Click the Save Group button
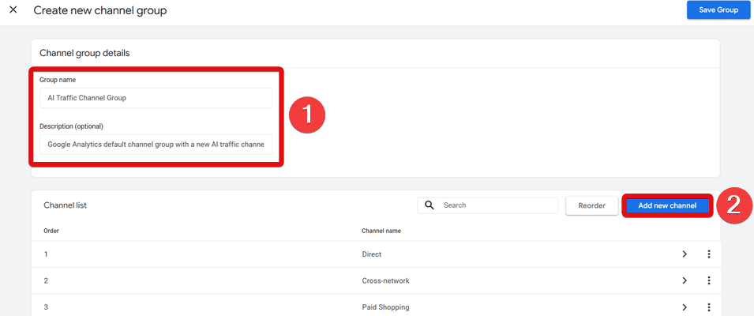 (x=718, y=10)
